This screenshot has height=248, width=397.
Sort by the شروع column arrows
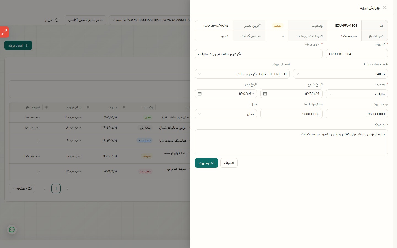click(x=124, y=107)
